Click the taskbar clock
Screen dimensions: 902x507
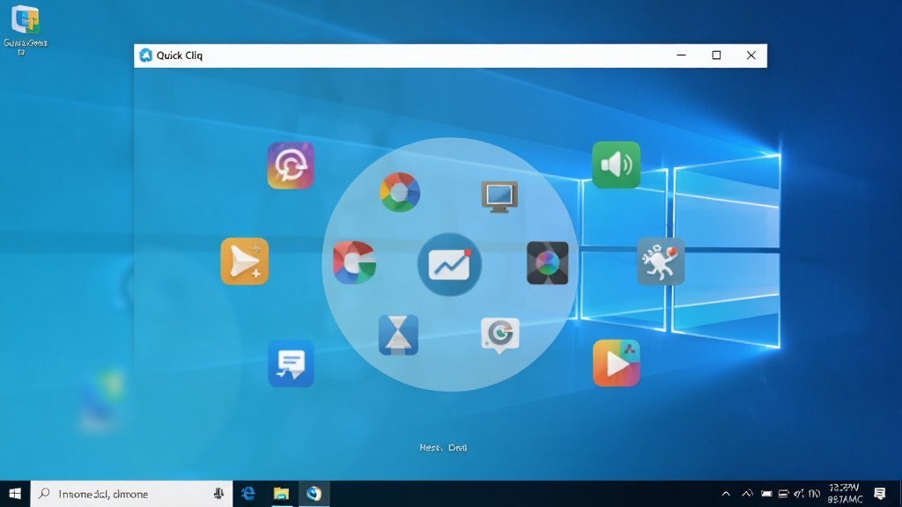point(845,494)
